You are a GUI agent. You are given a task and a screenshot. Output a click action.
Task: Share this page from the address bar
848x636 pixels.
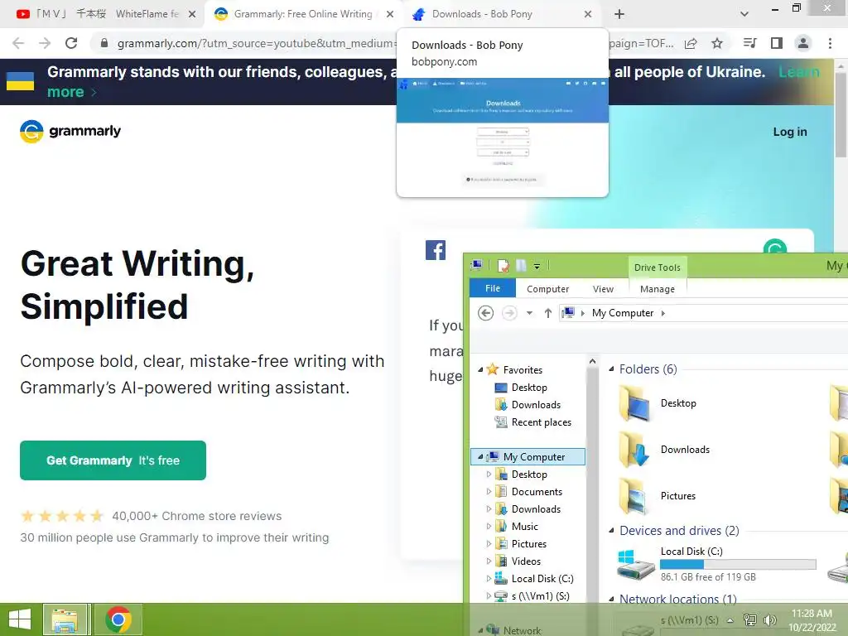[x=691, y=43]
